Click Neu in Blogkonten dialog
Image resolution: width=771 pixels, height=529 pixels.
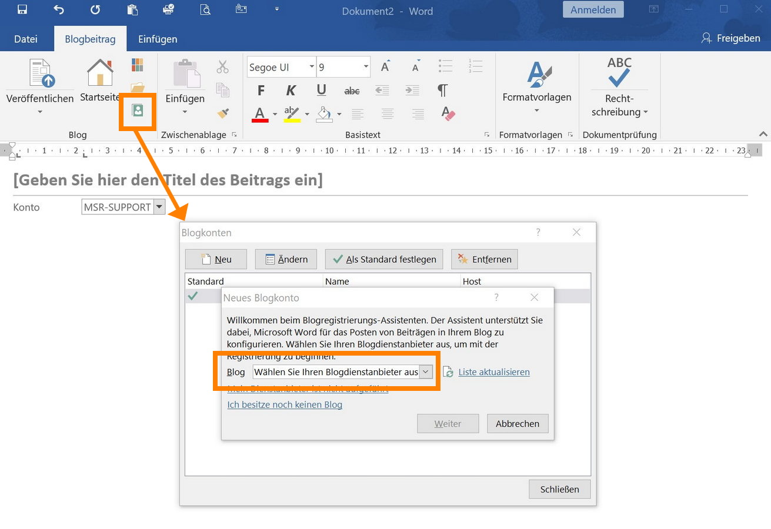tap(216, 259)
